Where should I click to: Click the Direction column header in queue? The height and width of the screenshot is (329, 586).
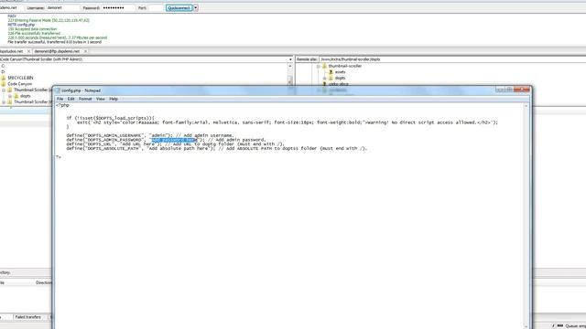pyautogui.click(x=43, y=282)
